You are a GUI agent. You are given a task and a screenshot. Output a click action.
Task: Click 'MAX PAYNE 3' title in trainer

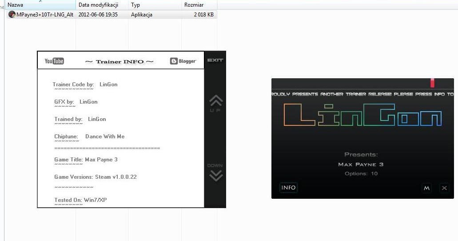pos(361,165)
